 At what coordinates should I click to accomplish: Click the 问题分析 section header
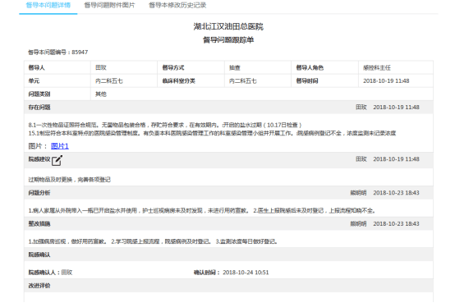click(228, 193)
